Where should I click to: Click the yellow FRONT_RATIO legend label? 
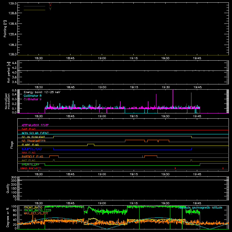point(33,207)
